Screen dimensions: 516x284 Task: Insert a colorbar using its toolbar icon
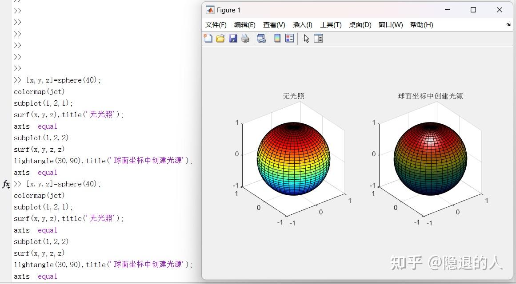pyautogui.click(x=277, y=38)
